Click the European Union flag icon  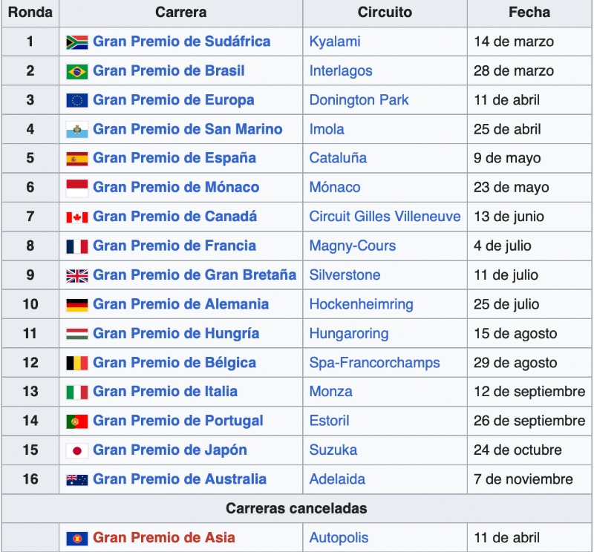point(77,101)
